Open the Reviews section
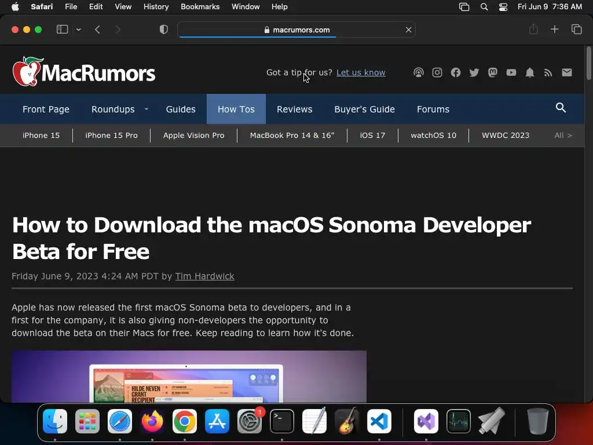The width and height of the screenshot is (593, 445). [x=294, y=109]
